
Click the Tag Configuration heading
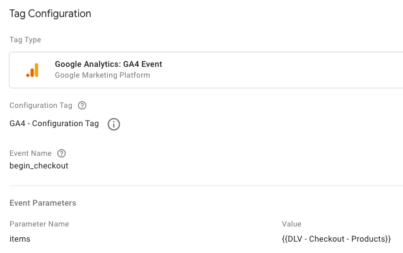(50, 13)
